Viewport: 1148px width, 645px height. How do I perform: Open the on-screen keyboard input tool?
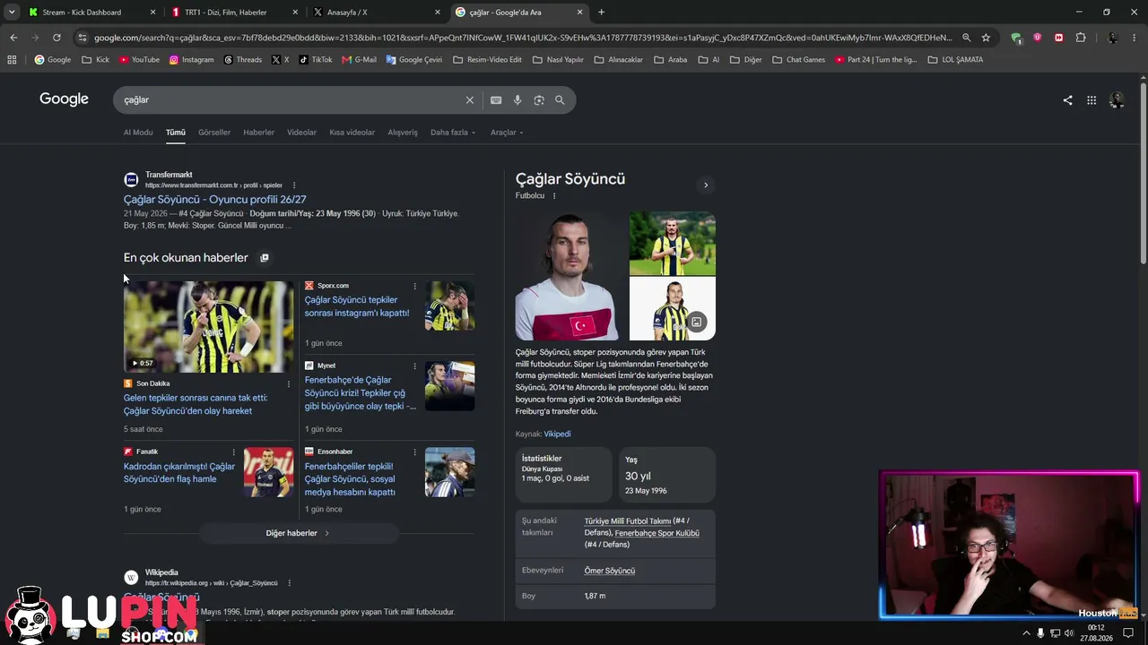(x=496, y=100)
